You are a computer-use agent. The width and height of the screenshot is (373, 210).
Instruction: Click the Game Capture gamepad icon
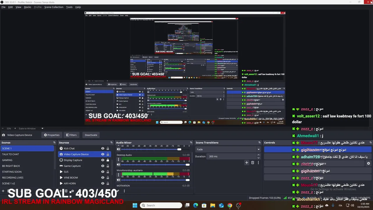61,166
